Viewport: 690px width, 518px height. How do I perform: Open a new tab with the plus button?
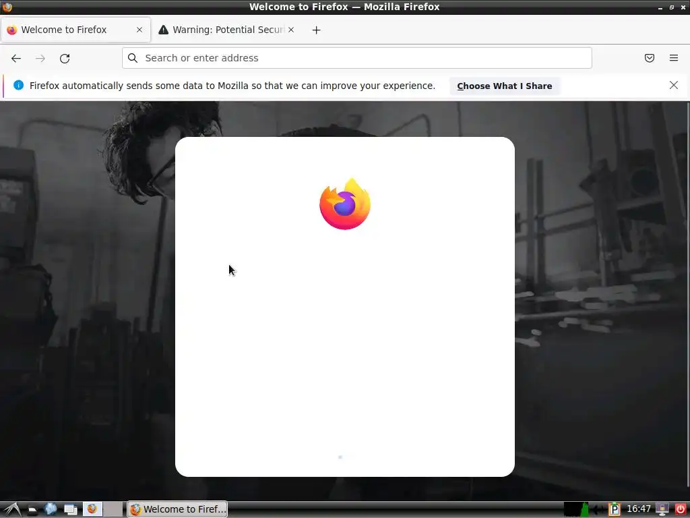317,30
